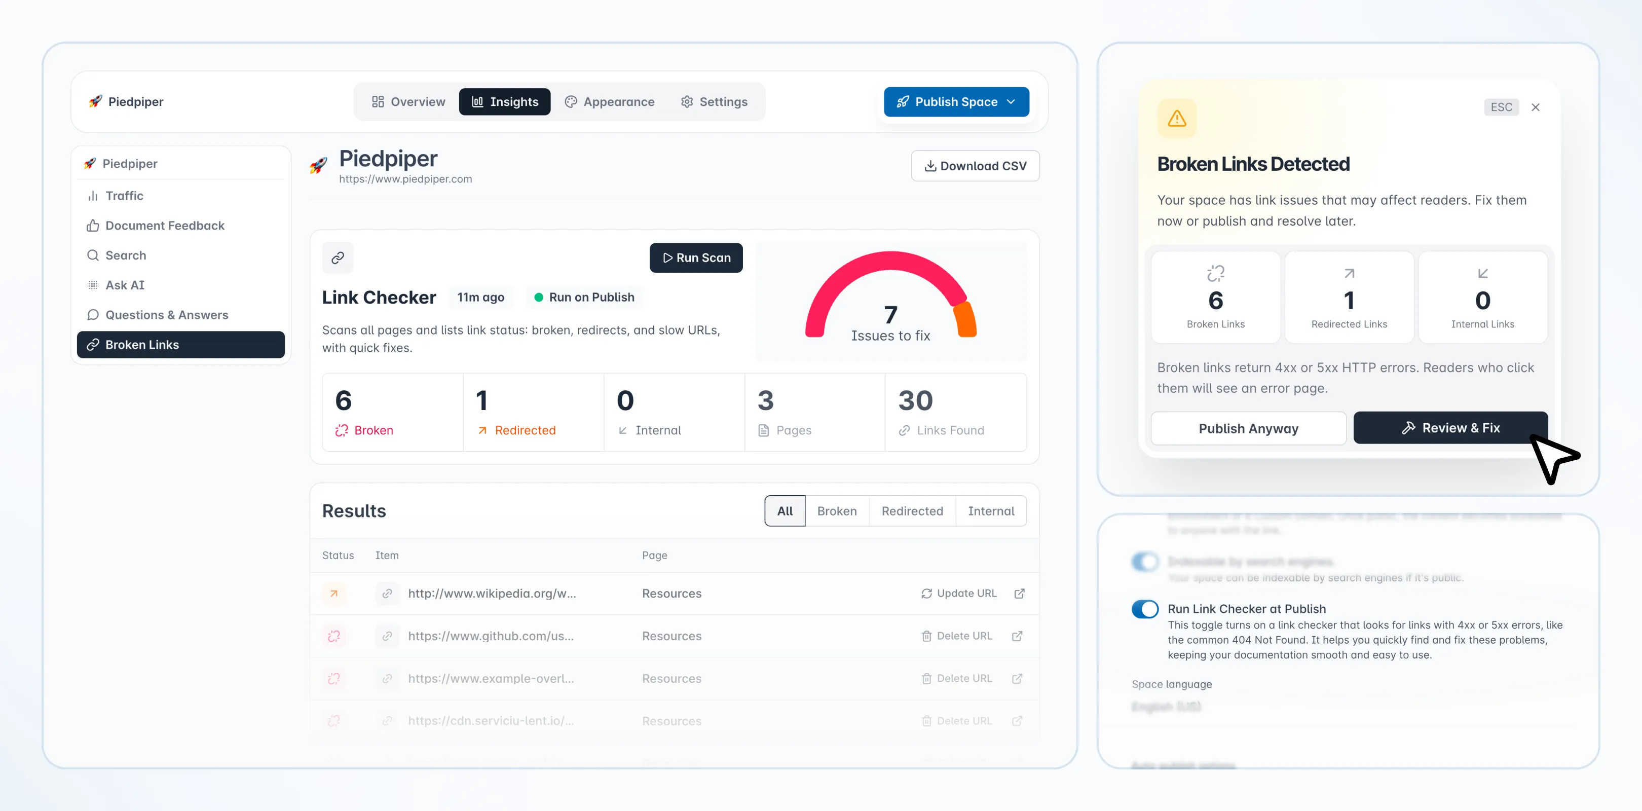Click the Piedpiper rocket logo in header

pos(96,101)
